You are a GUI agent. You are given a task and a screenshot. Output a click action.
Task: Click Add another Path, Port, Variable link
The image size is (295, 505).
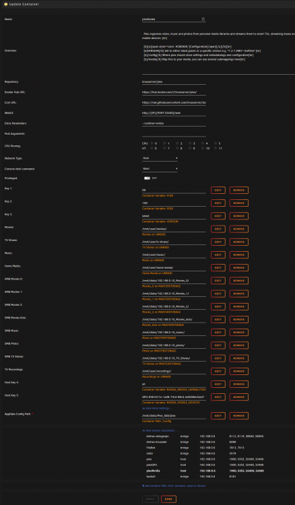[x=174, y=485]
